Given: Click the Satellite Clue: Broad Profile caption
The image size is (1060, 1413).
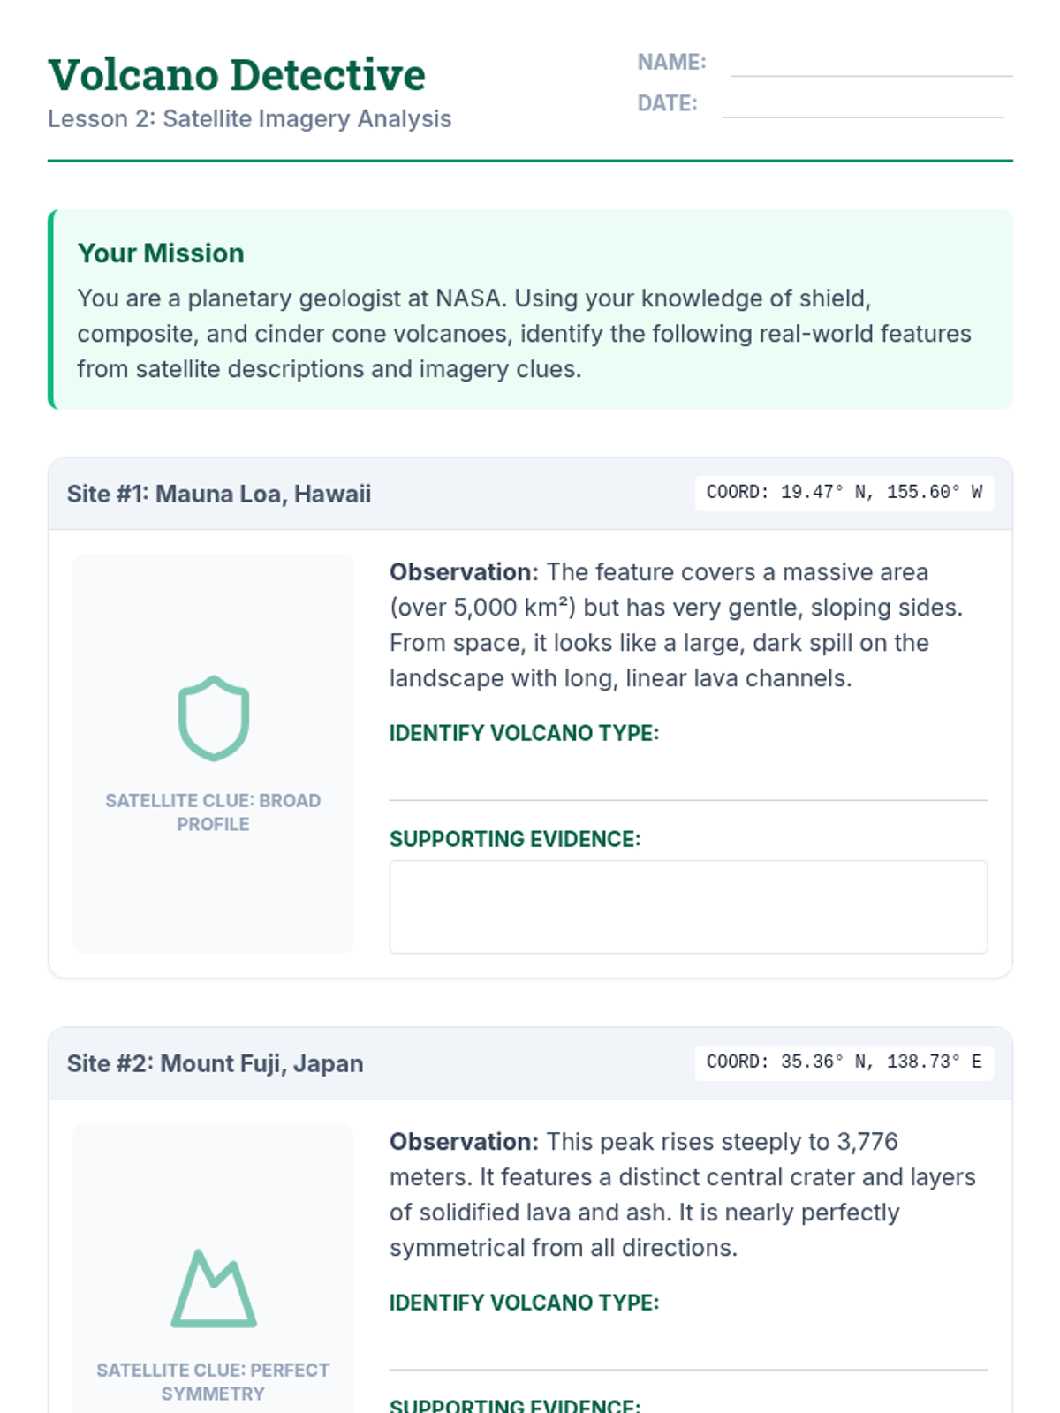Looking at the screenshot, I should click(213, 812).
